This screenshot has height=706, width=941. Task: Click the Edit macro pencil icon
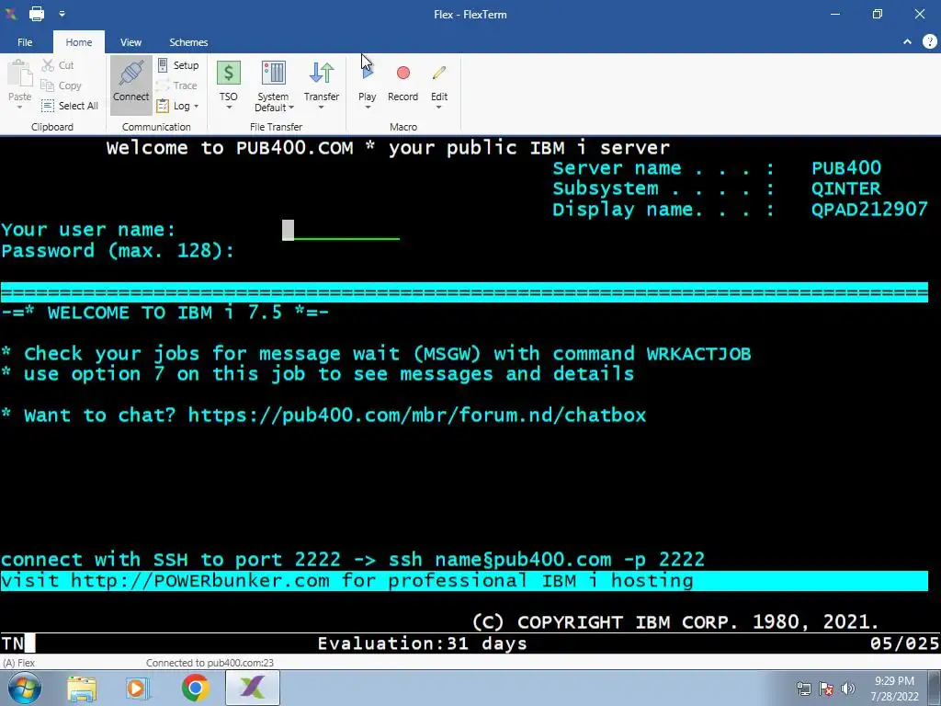click(x=439, y=73)
